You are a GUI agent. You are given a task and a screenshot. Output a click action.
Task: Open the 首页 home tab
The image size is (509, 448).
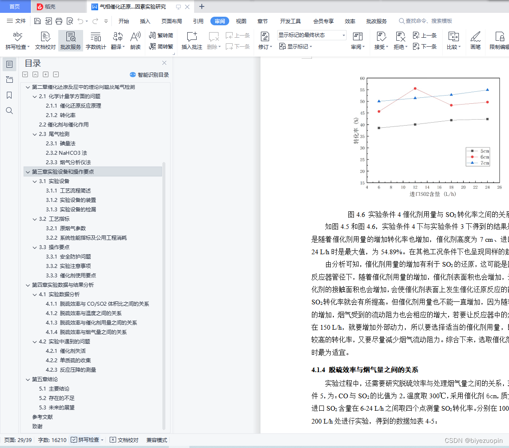point(15,6)
